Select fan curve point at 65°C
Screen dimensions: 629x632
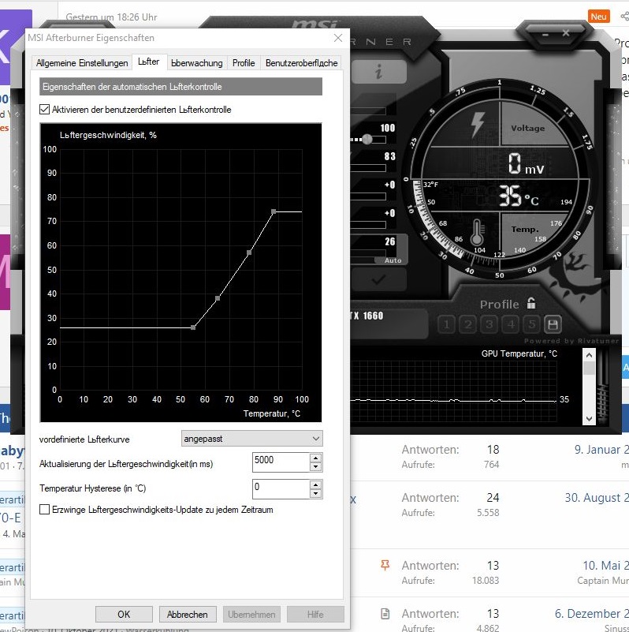218,298
